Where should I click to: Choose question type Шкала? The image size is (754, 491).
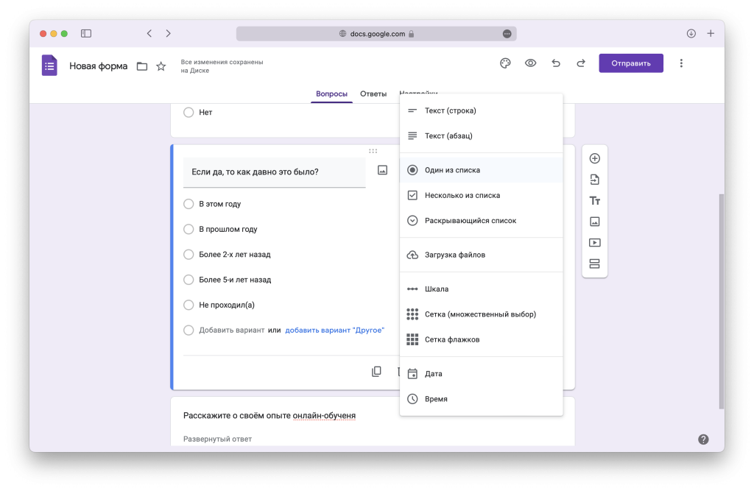(481, 289)
